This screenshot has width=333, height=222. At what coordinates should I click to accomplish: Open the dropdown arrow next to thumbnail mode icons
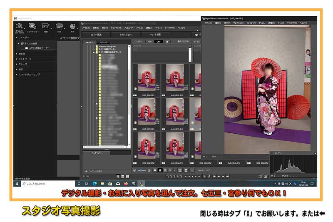point(175,170)
